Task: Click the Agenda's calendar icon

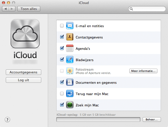Action: [70, 48]
